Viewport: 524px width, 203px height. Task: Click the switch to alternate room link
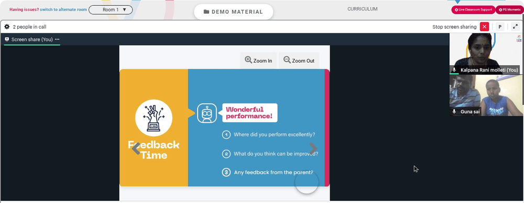point(63,9)
